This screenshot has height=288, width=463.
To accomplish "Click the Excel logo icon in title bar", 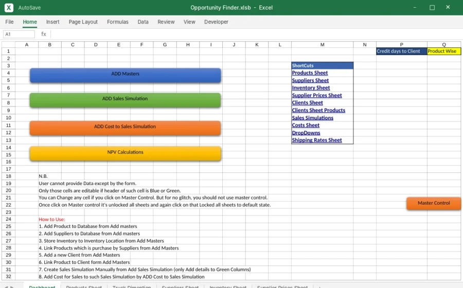I will 9,8.
